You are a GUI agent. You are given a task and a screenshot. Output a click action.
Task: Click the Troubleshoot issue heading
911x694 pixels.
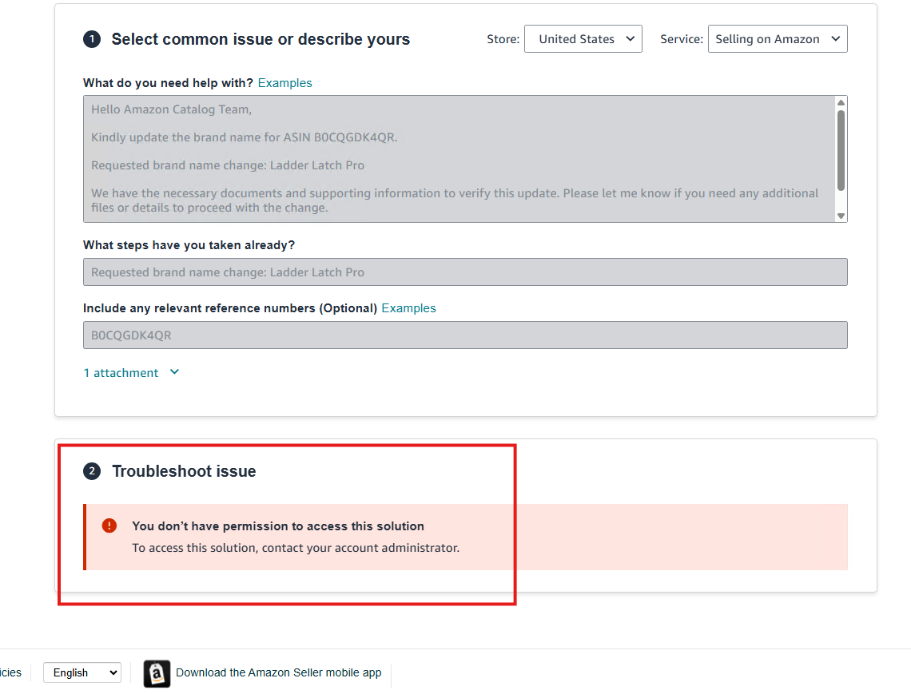[184, 471]
